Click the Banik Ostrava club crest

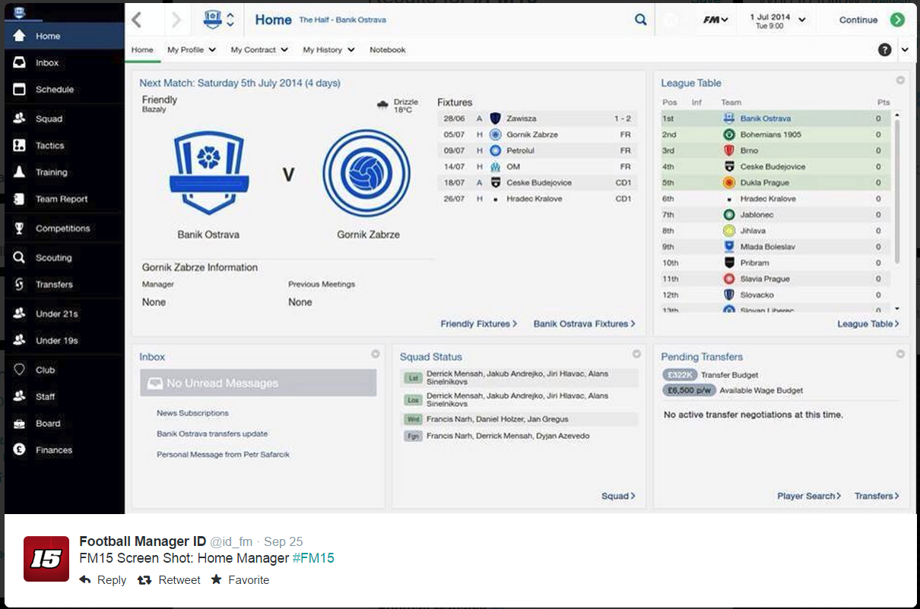tap(208, 172)
